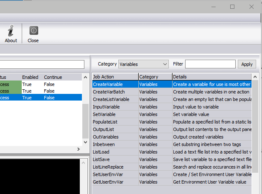Maximize the application window
262x194 pixels.
coord(232,7)
